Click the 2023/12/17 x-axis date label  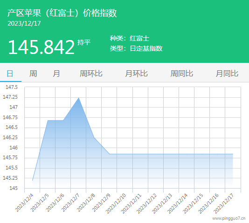[x=224, y=203]
